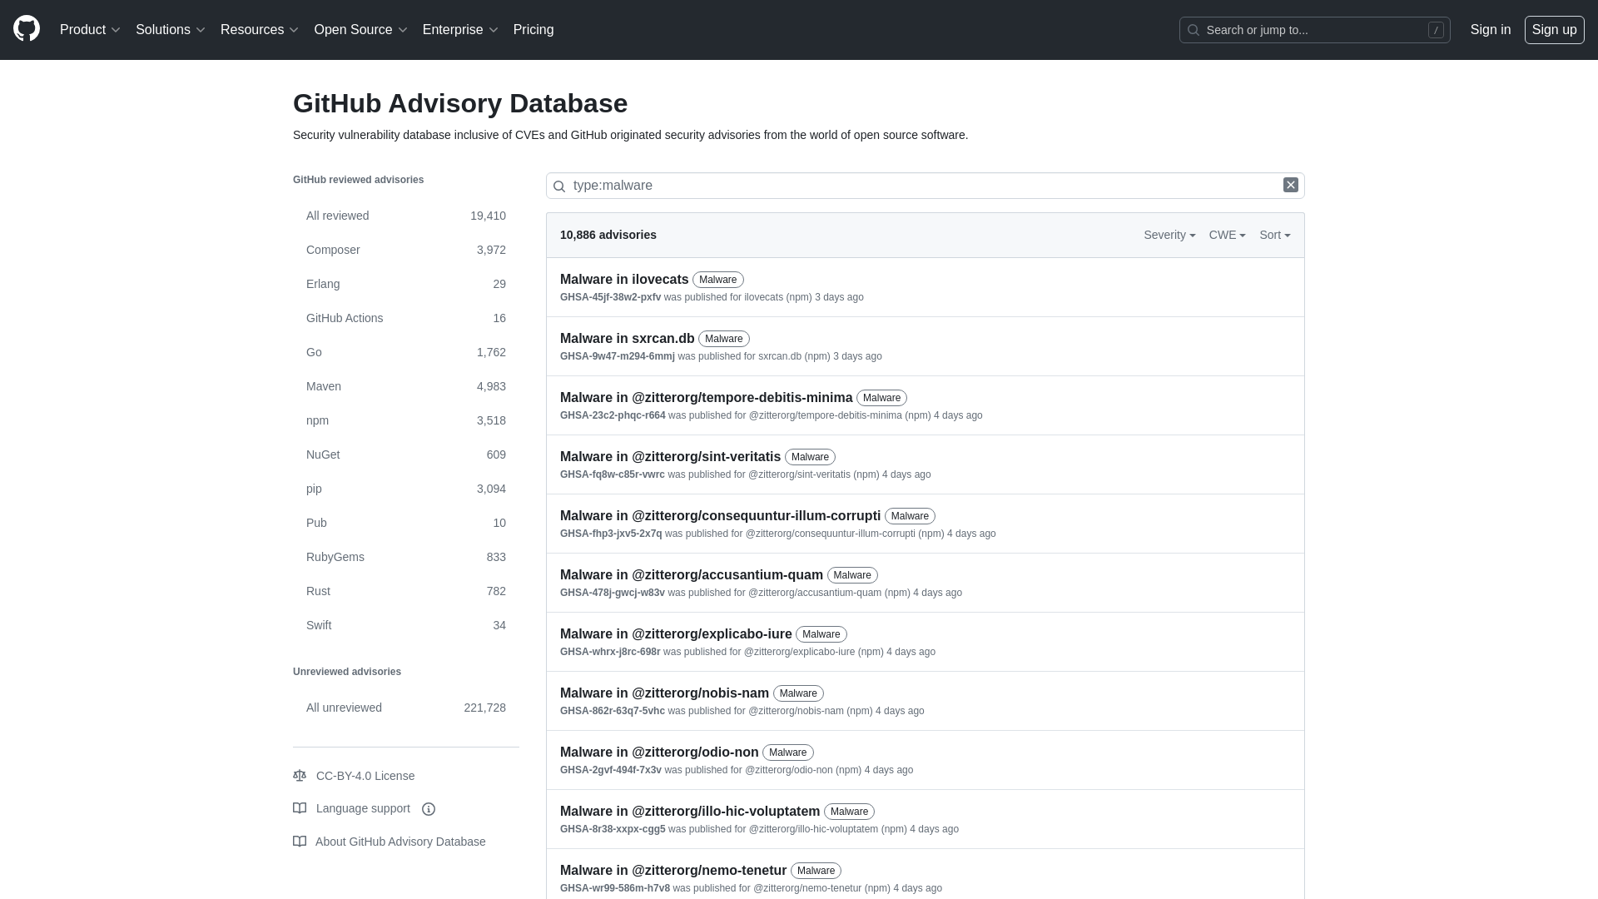Clear the type:malware search filter

tap(1290, 185)
